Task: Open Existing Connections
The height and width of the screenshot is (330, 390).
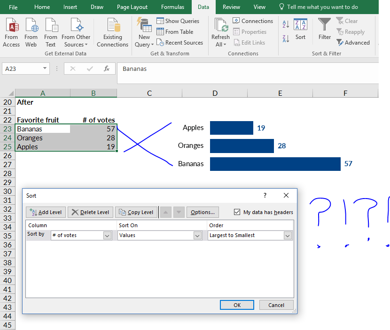Action: tap(112, 32)
